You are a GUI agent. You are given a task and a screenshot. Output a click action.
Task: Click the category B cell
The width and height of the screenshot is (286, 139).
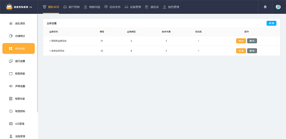coord(131,51)
